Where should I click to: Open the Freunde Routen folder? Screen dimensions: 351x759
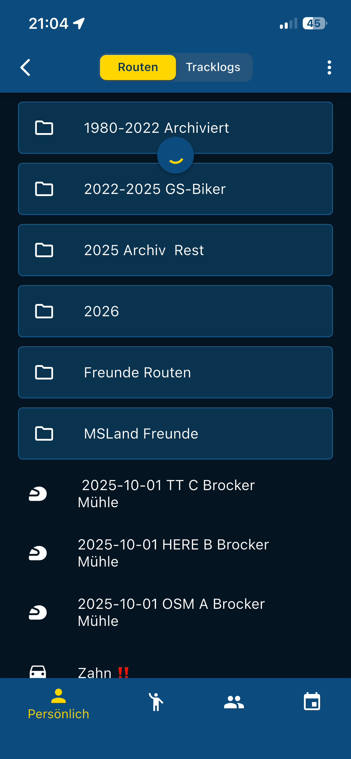(175, 373)
